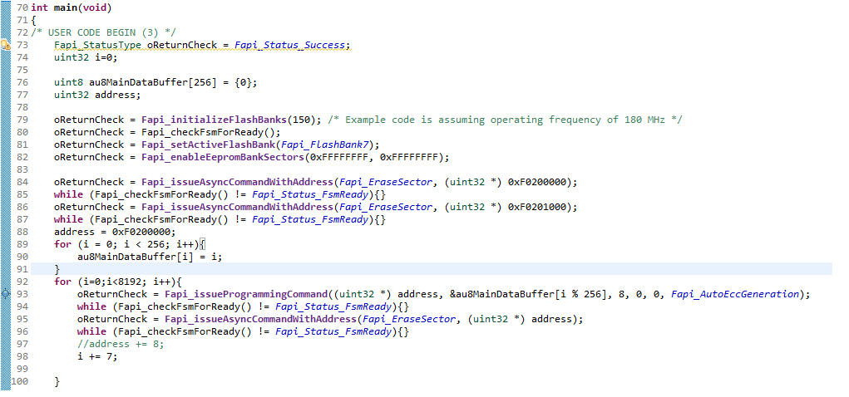This screenshot has height=397, width=849.
Task: Click the warning marker icon on line 73
Action: point(6,45)
